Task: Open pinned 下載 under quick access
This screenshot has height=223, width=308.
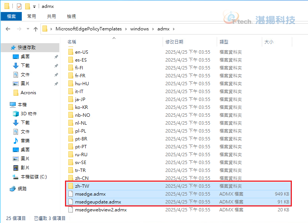Action: pos(25,66)
